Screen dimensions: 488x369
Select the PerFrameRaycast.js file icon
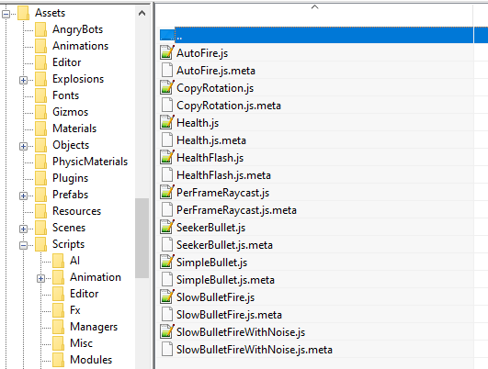[x=167, y=192]
